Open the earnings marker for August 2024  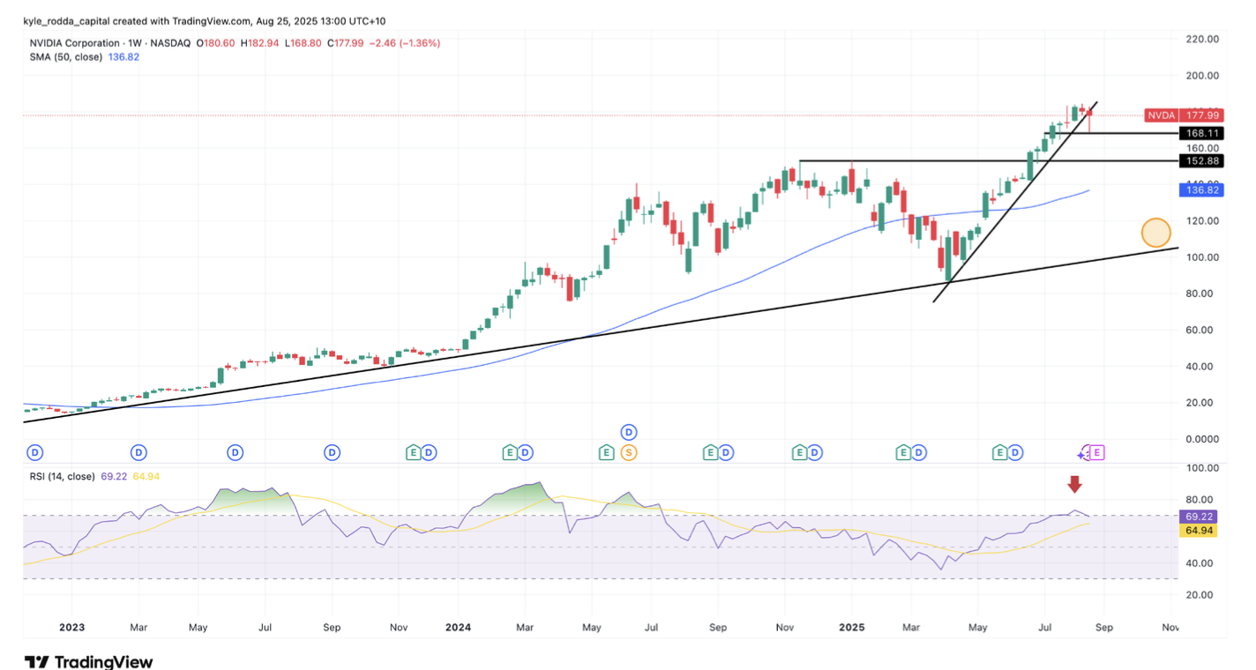tap(710, 452)
